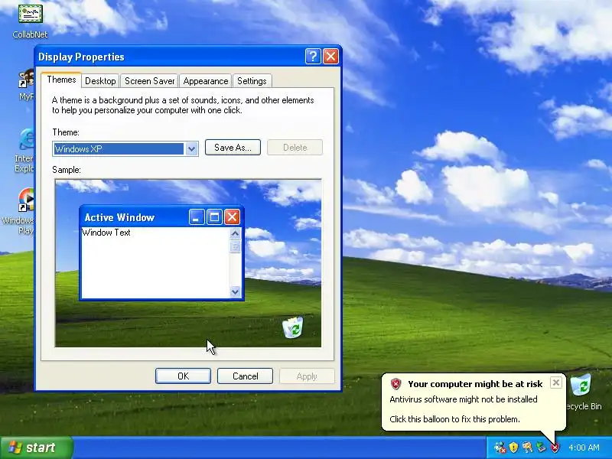This screenshot has width=612, height=459.
Task: Open the Start menu
Action: [x=37, y=448]
